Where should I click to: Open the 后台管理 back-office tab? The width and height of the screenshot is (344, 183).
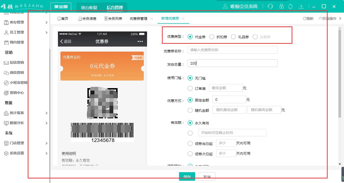[115, 7]
